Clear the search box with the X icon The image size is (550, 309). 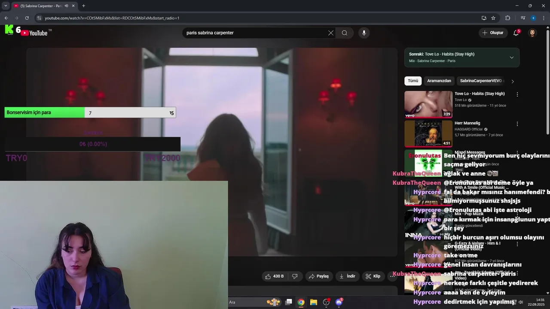(x=331, y=33)
